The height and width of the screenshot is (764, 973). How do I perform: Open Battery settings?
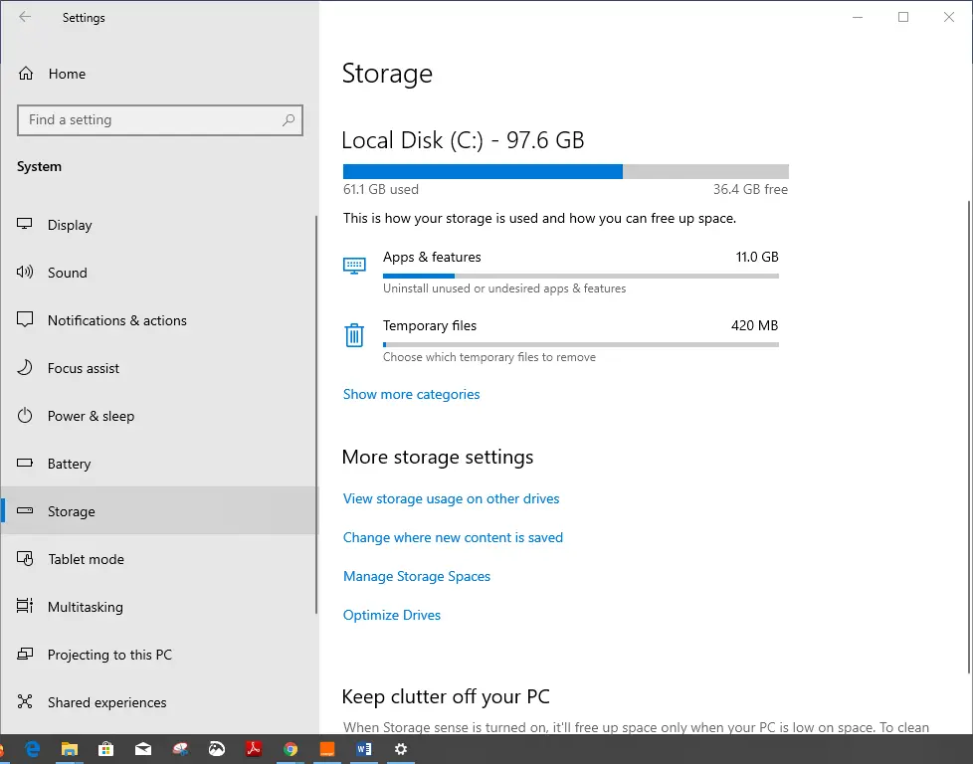pos(158,464)
